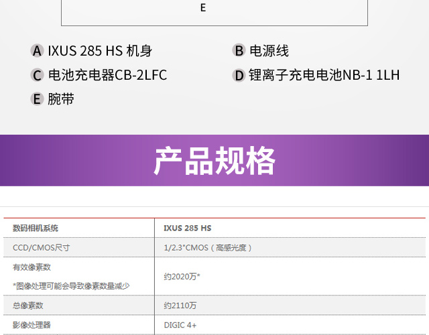
Task: Click the circled E icon
Action: (38, 99)
